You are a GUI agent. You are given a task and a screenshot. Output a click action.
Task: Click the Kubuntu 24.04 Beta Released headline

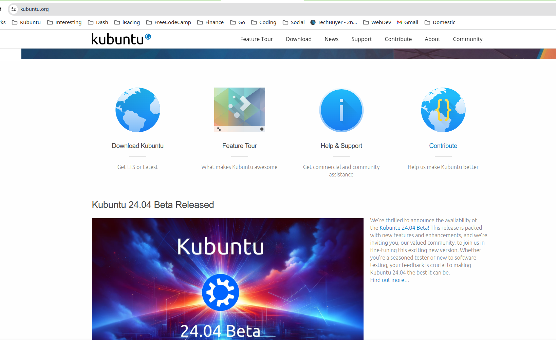point(153,205)
